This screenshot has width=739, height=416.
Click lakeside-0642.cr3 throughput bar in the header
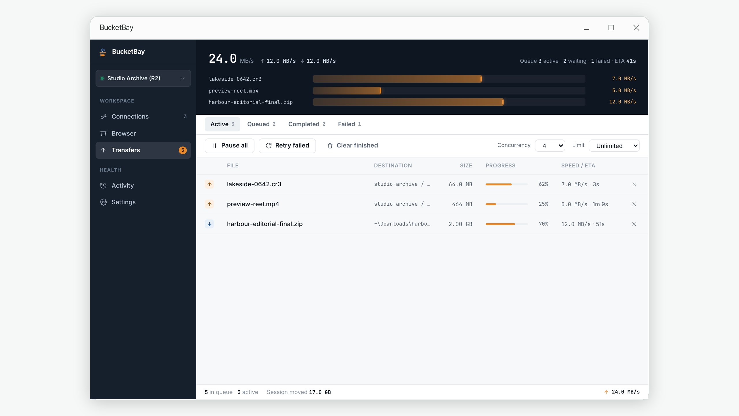click(x=449, y=79)
